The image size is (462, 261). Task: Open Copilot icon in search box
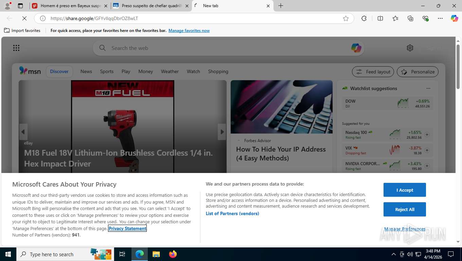tap(356, 48)
